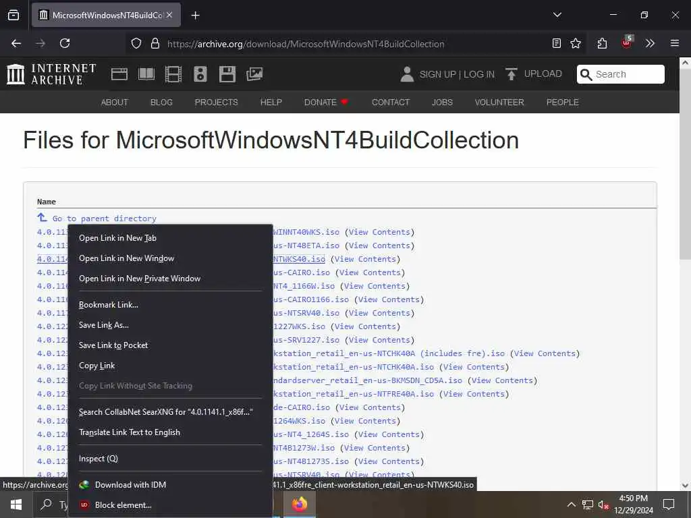Image resolution: width=691 pixels, height=518 pixels.
Task: Choose Copy Link from context menu
Action: 170,365
